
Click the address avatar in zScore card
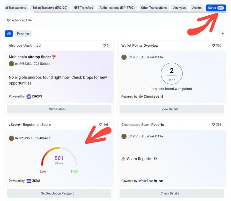11,138
